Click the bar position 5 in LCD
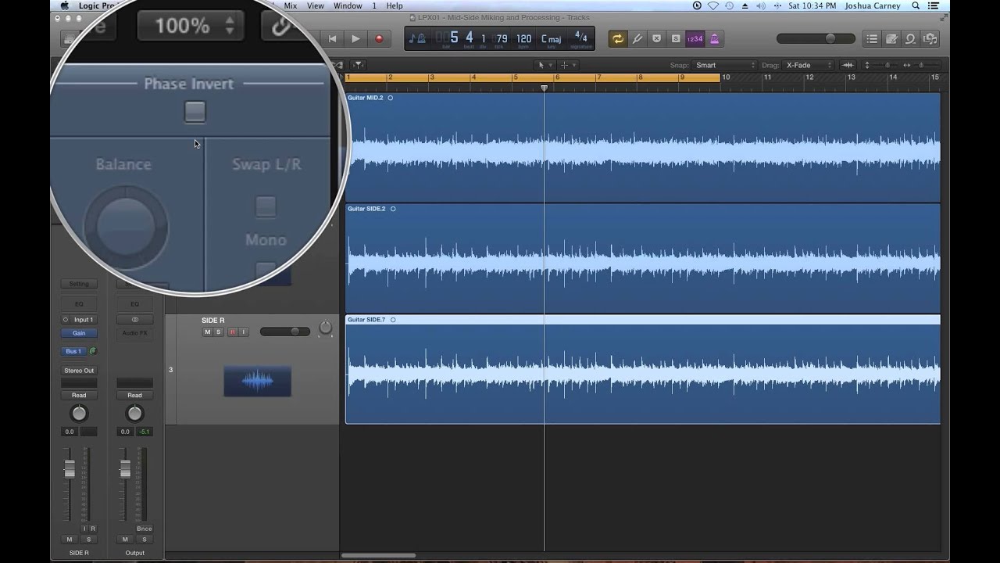Screen dimensions: 1000x563 coord(454,38)
